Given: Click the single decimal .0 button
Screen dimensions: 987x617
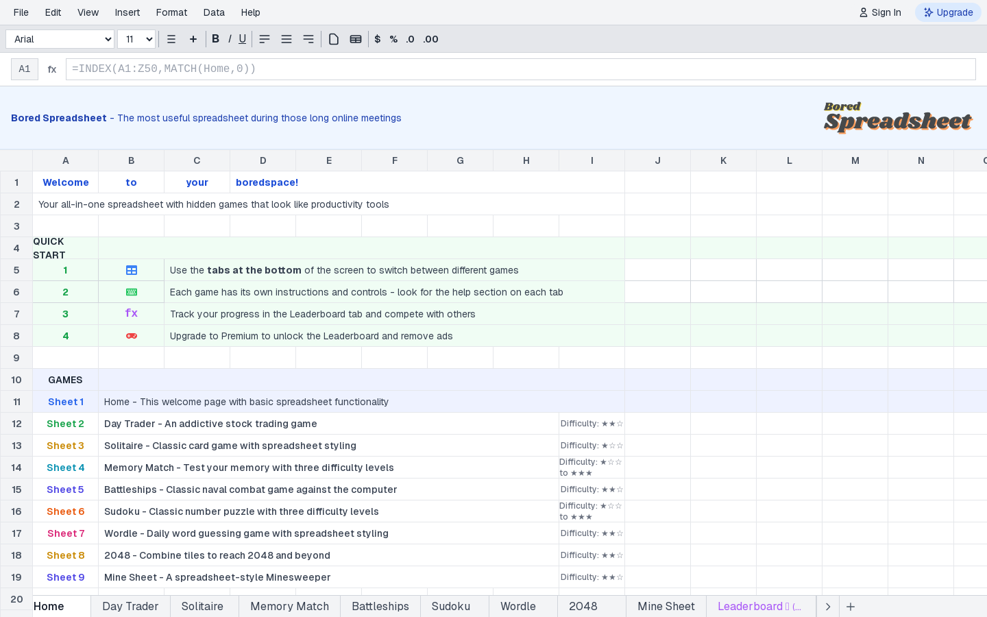Looking at the screenshot, I should [x=410, y=39].
